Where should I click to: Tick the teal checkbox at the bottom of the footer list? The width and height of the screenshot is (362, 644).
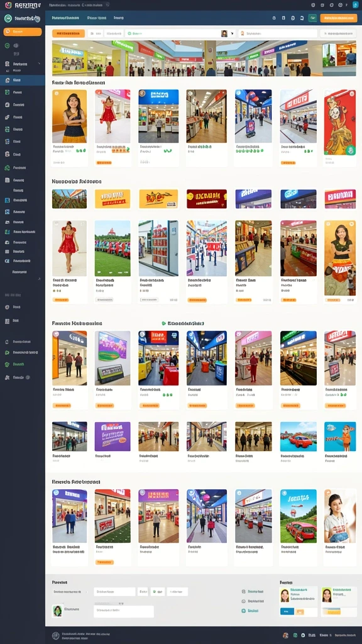(x=243, y=611)
